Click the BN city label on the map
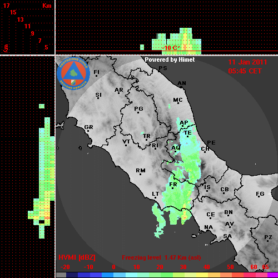 (x=229, y=212)
